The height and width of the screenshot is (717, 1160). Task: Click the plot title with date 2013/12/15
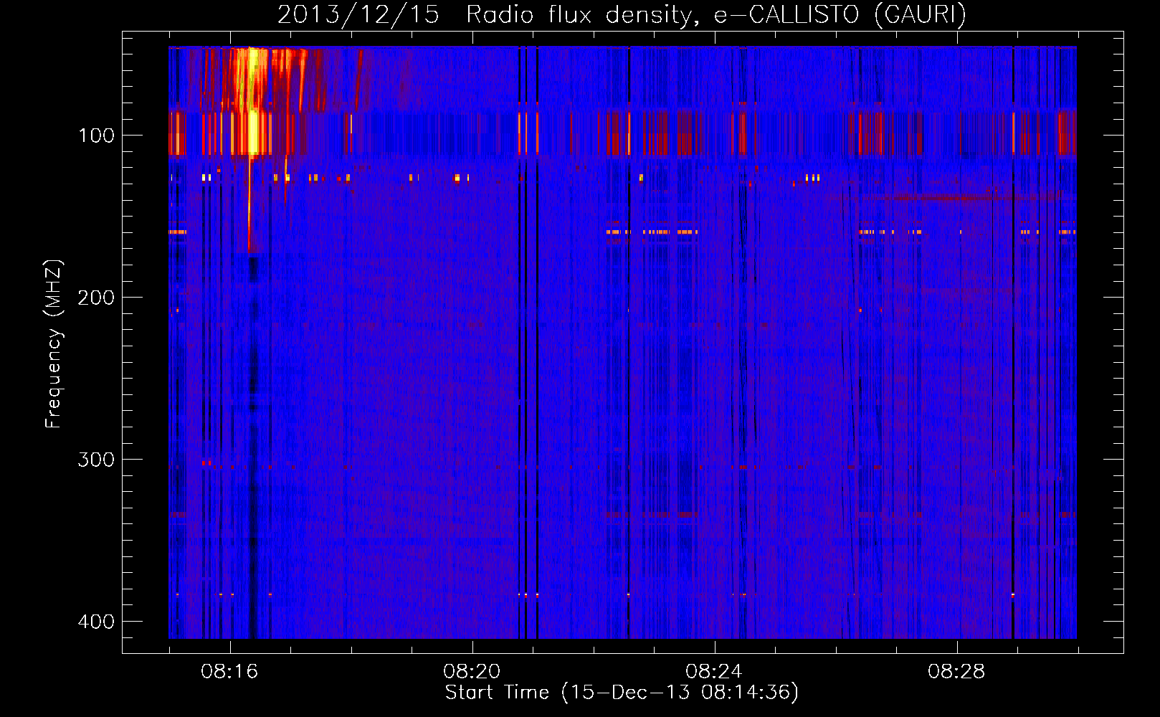pos(622,14)
